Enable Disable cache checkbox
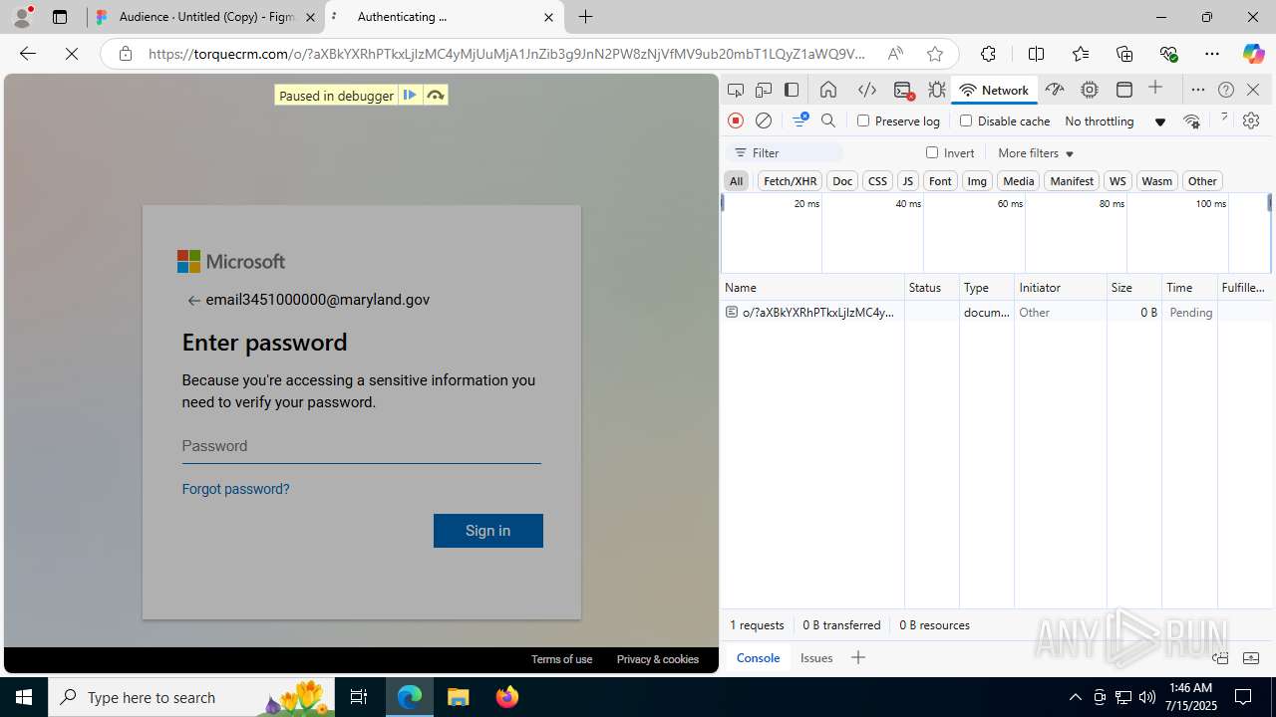The image size is (1276, 717). point(965,120)
